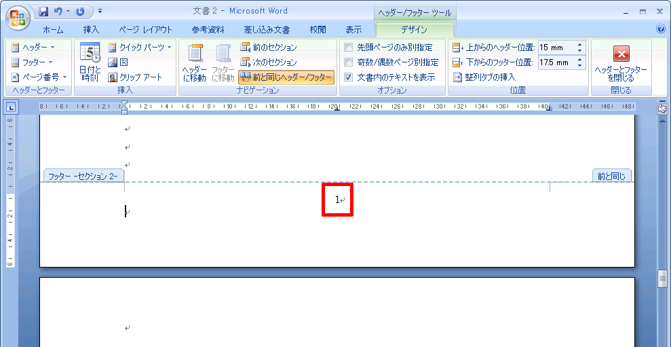Click the フッター -セクション 2- label
This screenshot has height=347, width=671.
coord(83,176)
